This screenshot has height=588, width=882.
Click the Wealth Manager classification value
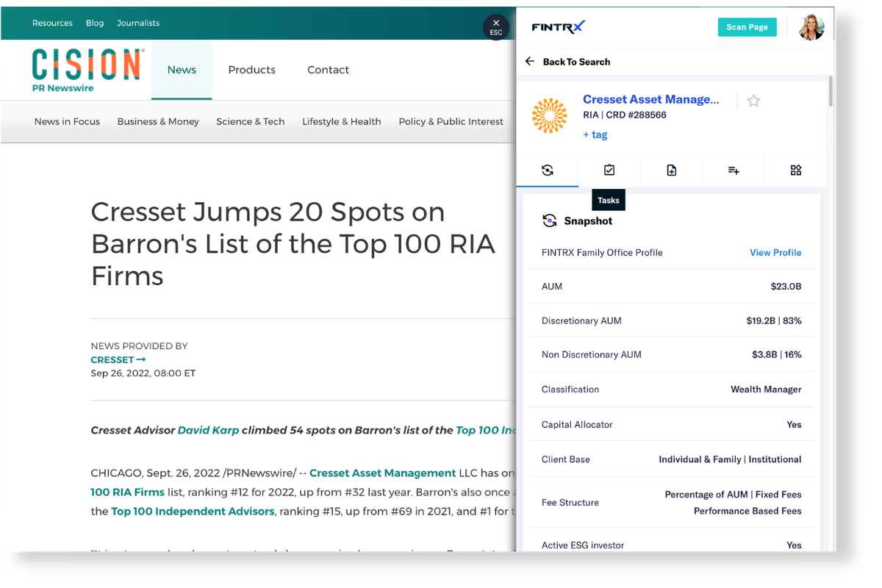click(x=766, y=389)
